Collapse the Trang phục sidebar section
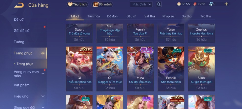The width and height of the screenshot is (242, 109). pyautogui.click(x=43, y=53)
